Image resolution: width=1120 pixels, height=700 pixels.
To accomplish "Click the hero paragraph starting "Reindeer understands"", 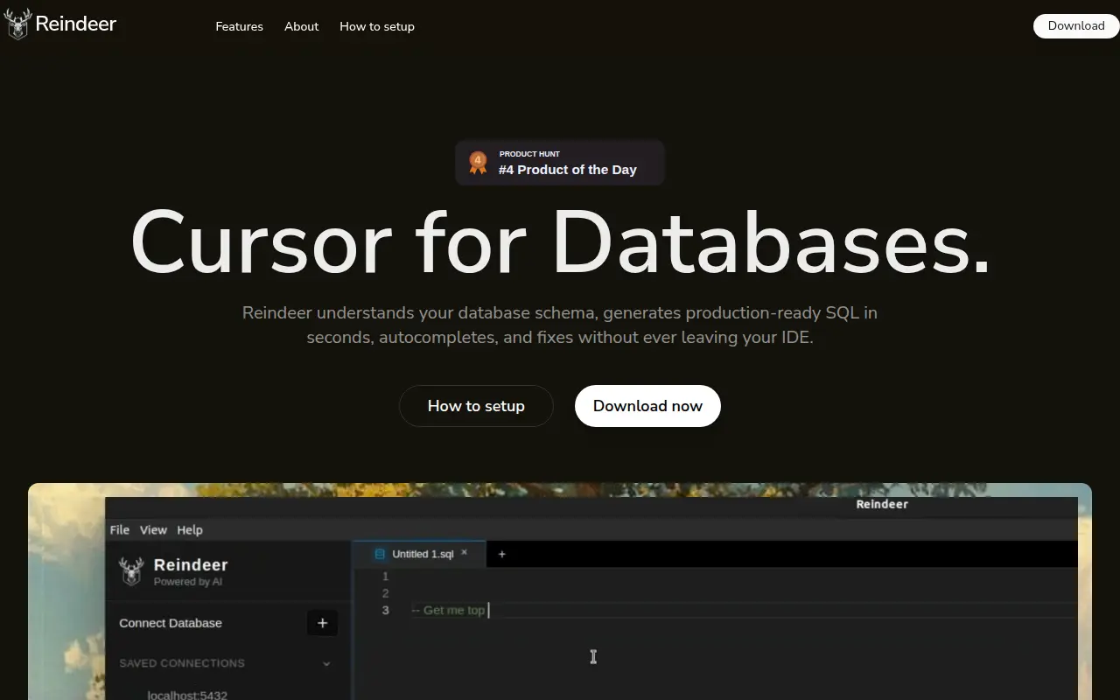I will click(x=560, y=325).
